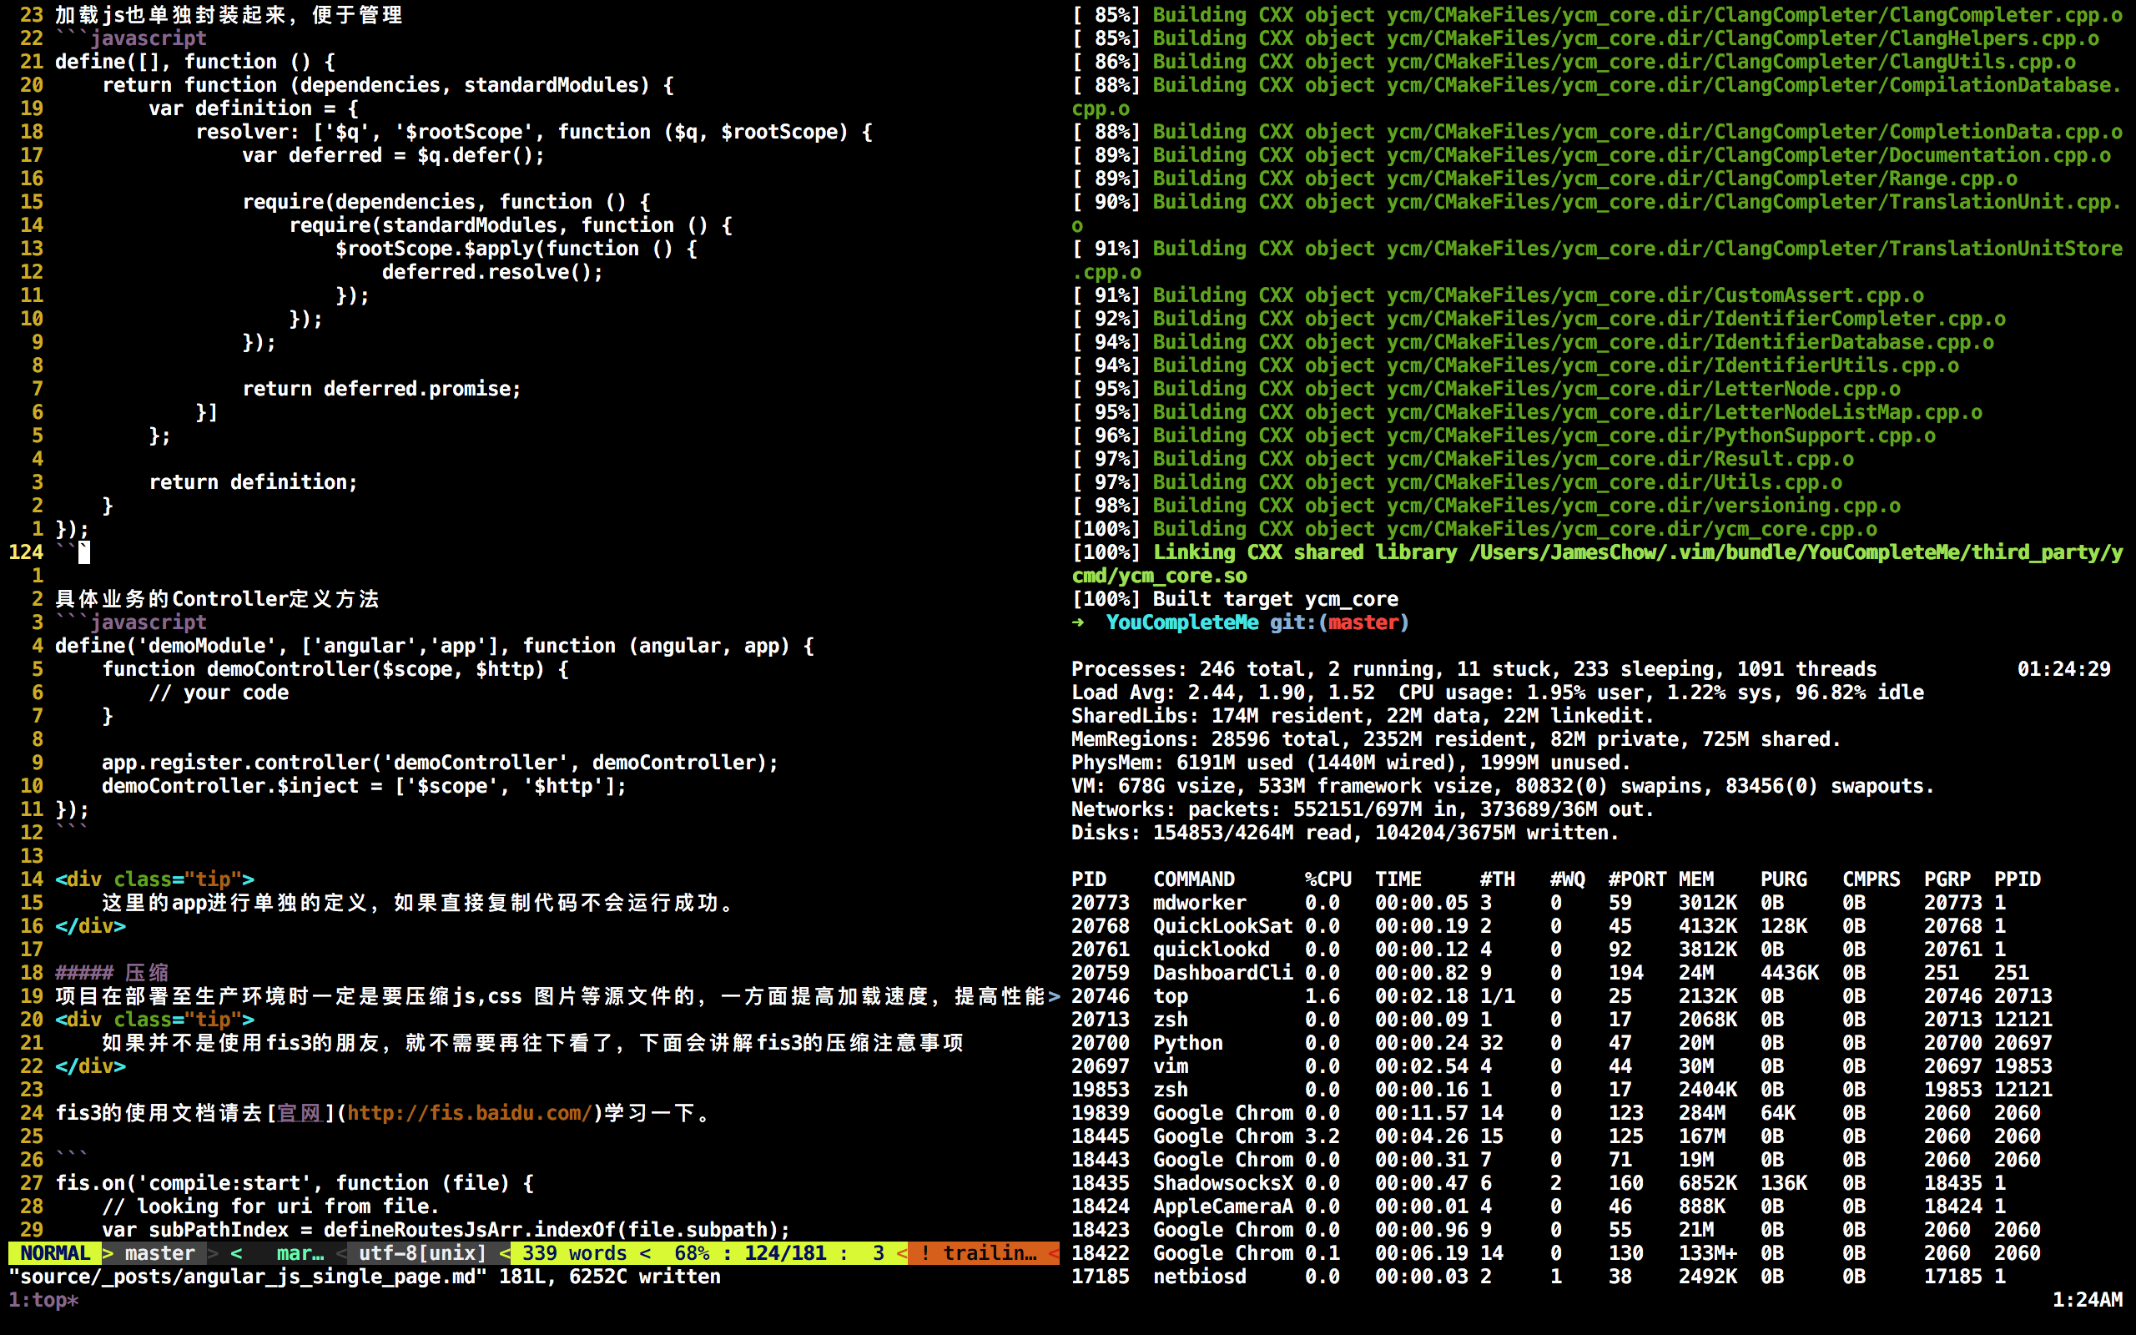Screen dimensions: 2136x1335
Task: Select the 1:top tmux window tab
Action: (43, 1300)
